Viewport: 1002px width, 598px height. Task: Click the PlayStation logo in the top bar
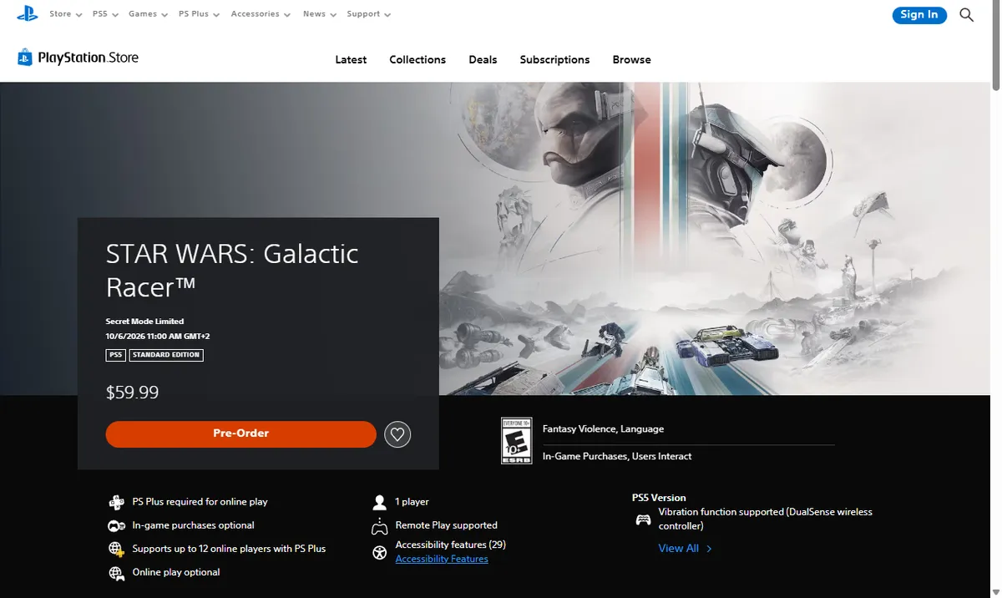(x=27, y=13)
